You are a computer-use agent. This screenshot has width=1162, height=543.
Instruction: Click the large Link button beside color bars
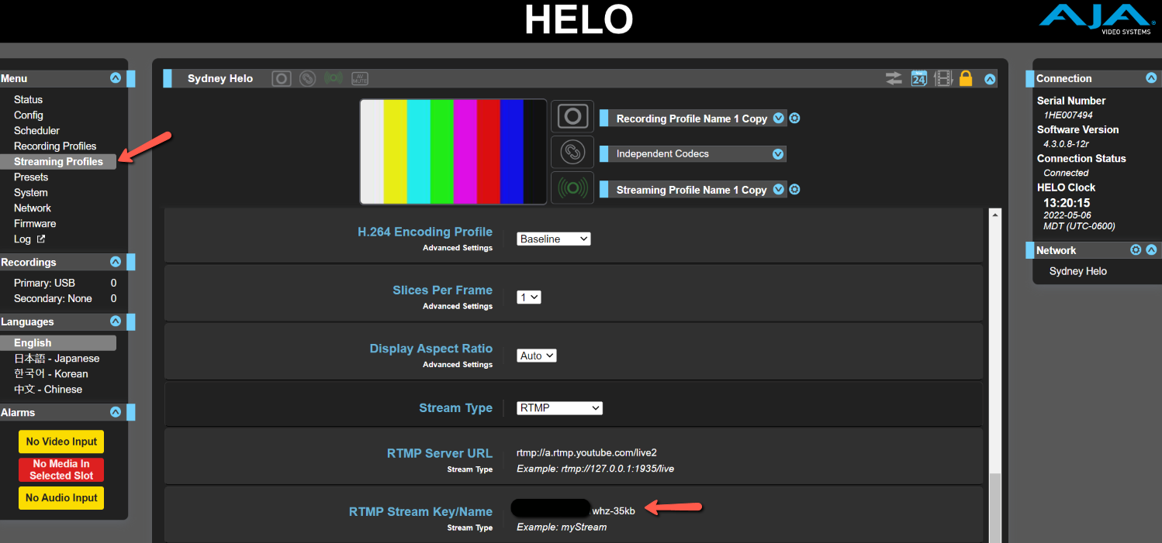(572, 152)
